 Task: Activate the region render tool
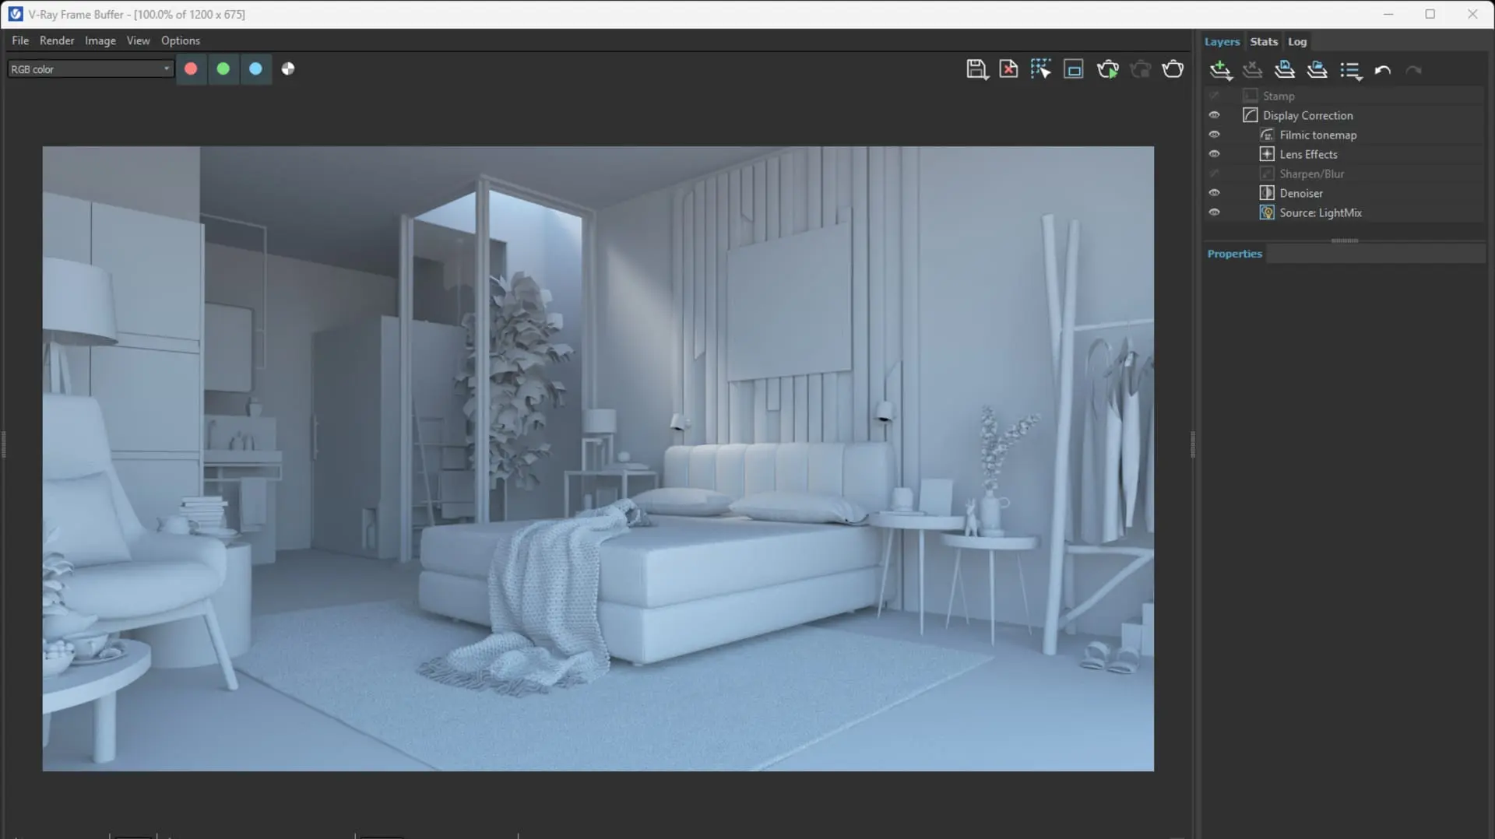(x=1042, y=69)
